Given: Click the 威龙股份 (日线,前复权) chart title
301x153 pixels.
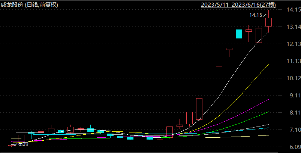Looking at the screenshot, I should pos(29,5).
